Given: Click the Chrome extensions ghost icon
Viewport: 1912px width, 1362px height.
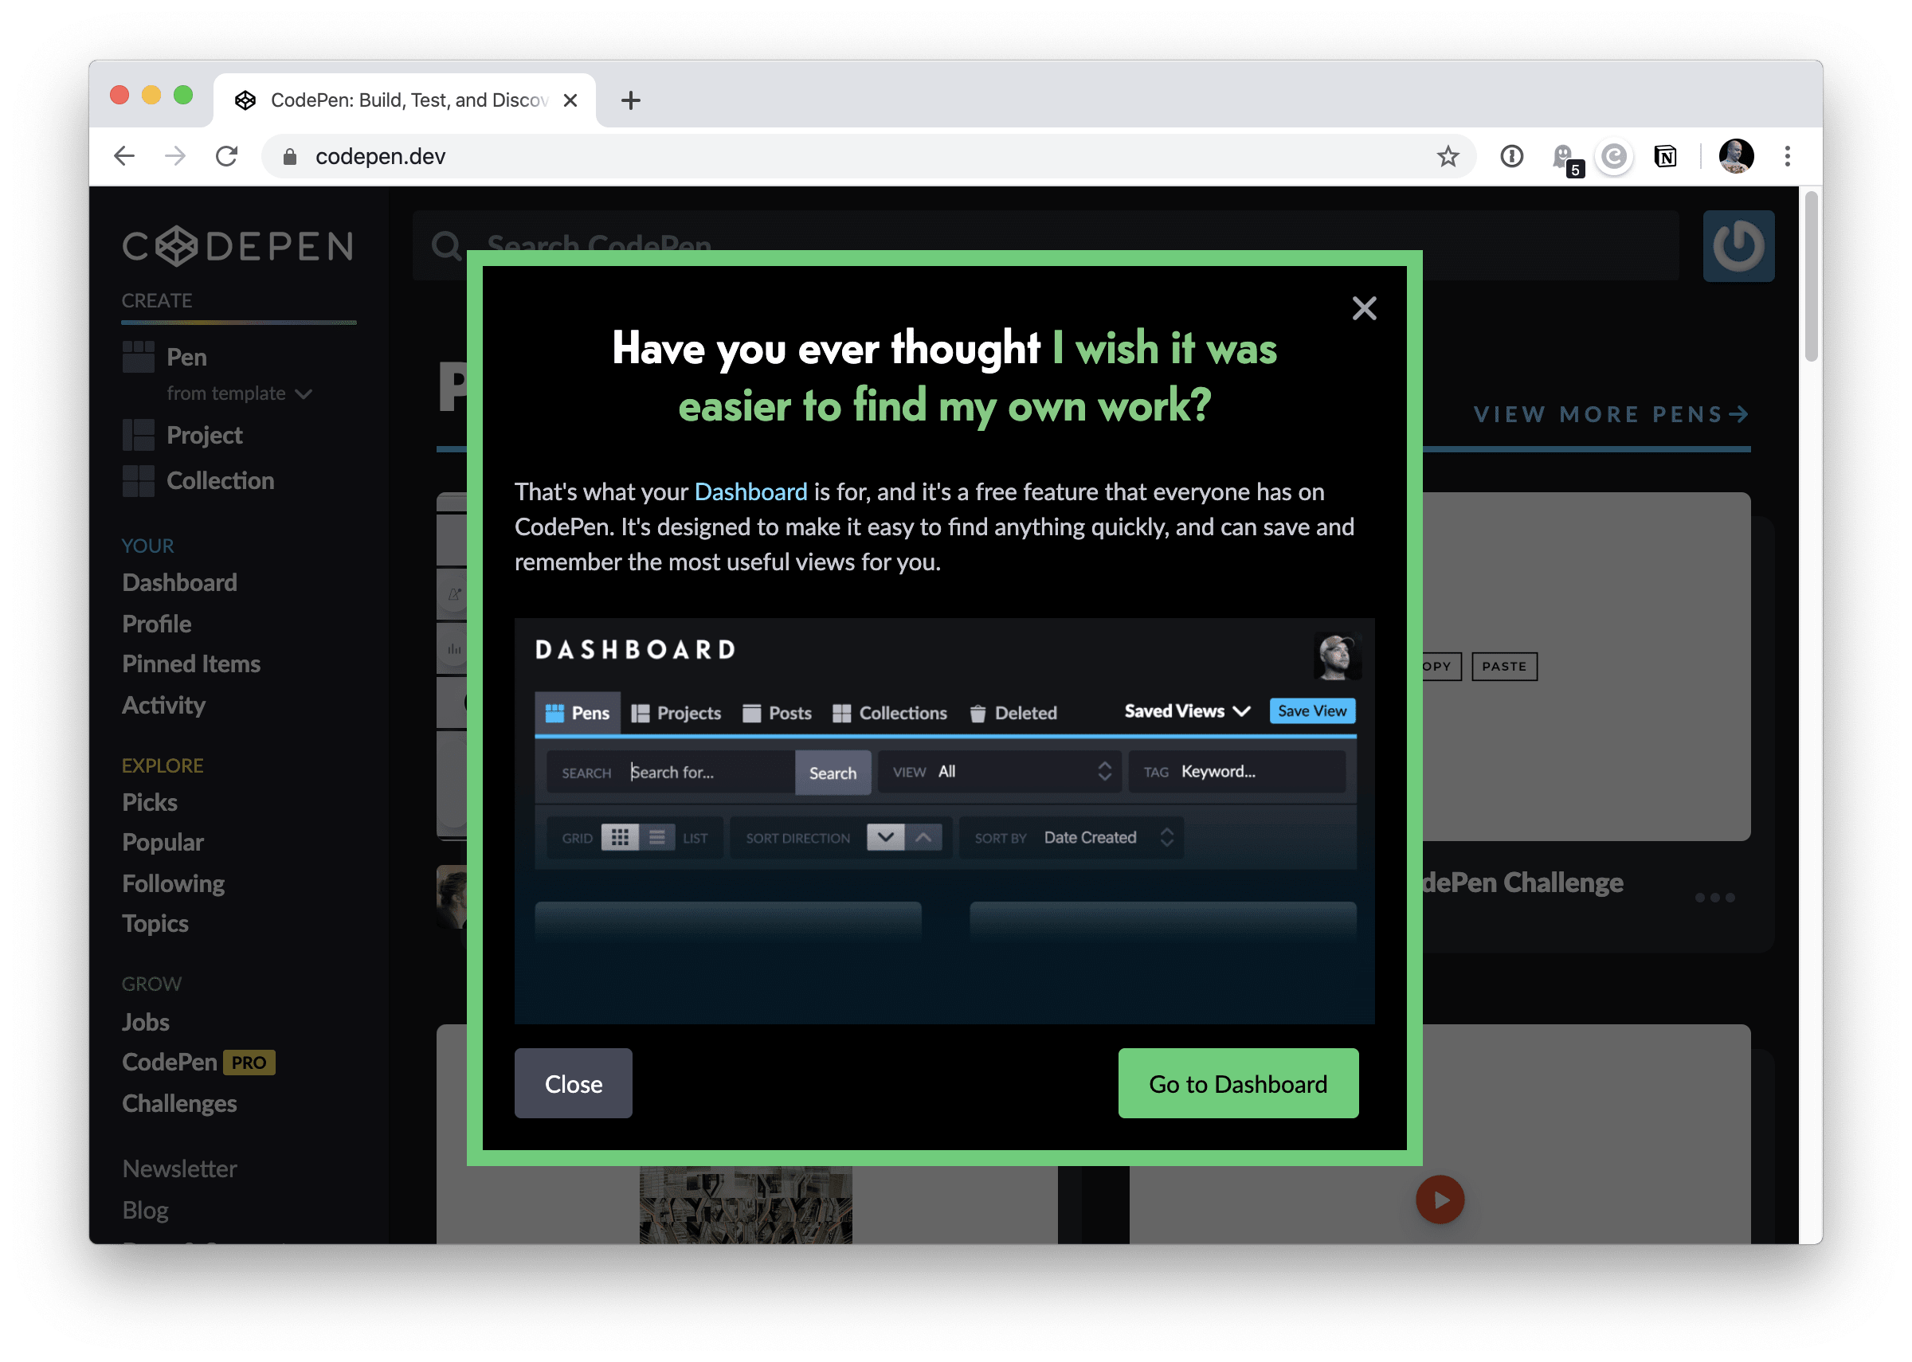Looking at the screenshot, I should 1561,155.
